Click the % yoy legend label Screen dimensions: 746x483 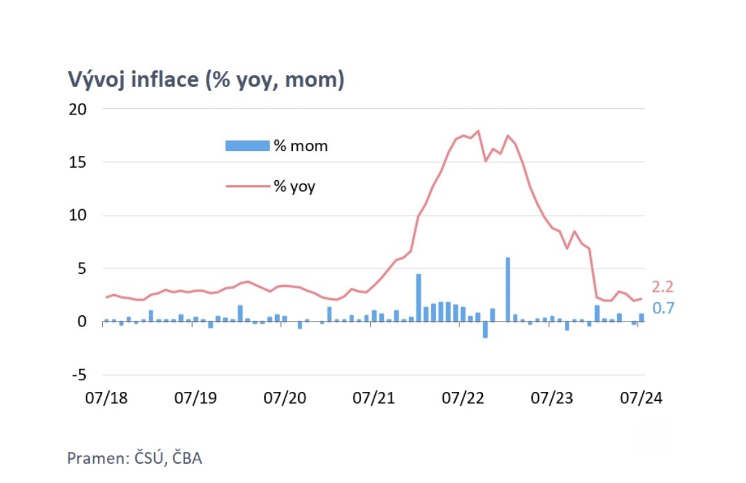click(294, 186)
